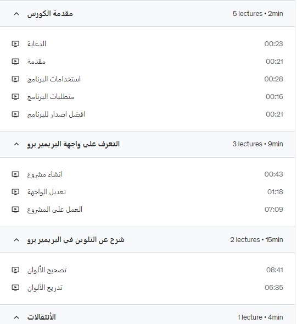Open the تصحيح الألوان lecture

point(47,270)
